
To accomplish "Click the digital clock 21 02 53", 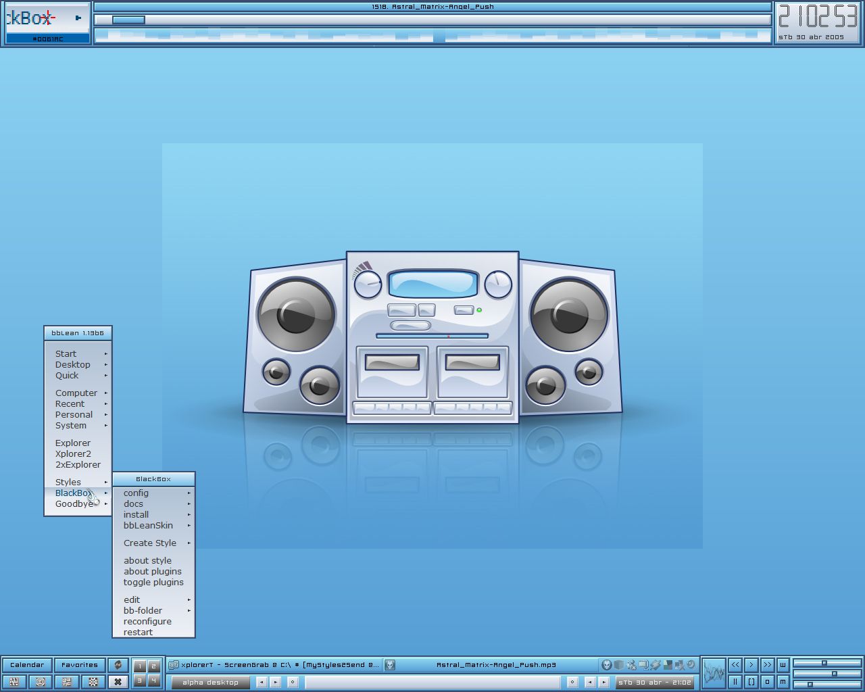I will pos(818,16).
